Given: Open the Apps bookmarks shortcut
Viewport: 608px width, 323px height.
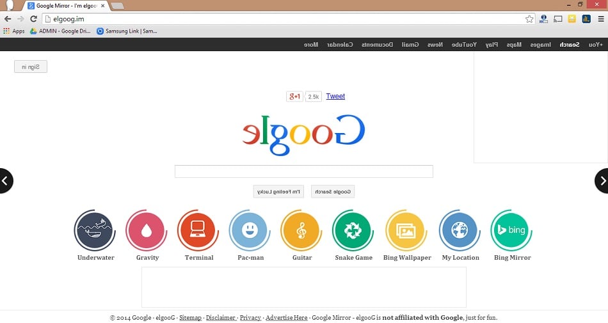Looking at the screenshot, I should (14, 31).
